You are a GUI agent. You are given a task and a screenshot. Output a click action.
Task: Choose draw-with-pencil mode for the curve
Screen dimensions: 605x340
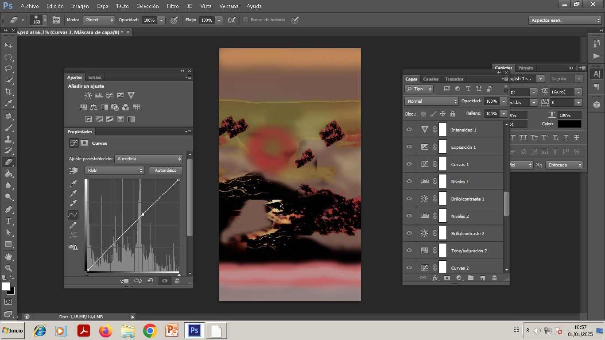click(73, 225)
